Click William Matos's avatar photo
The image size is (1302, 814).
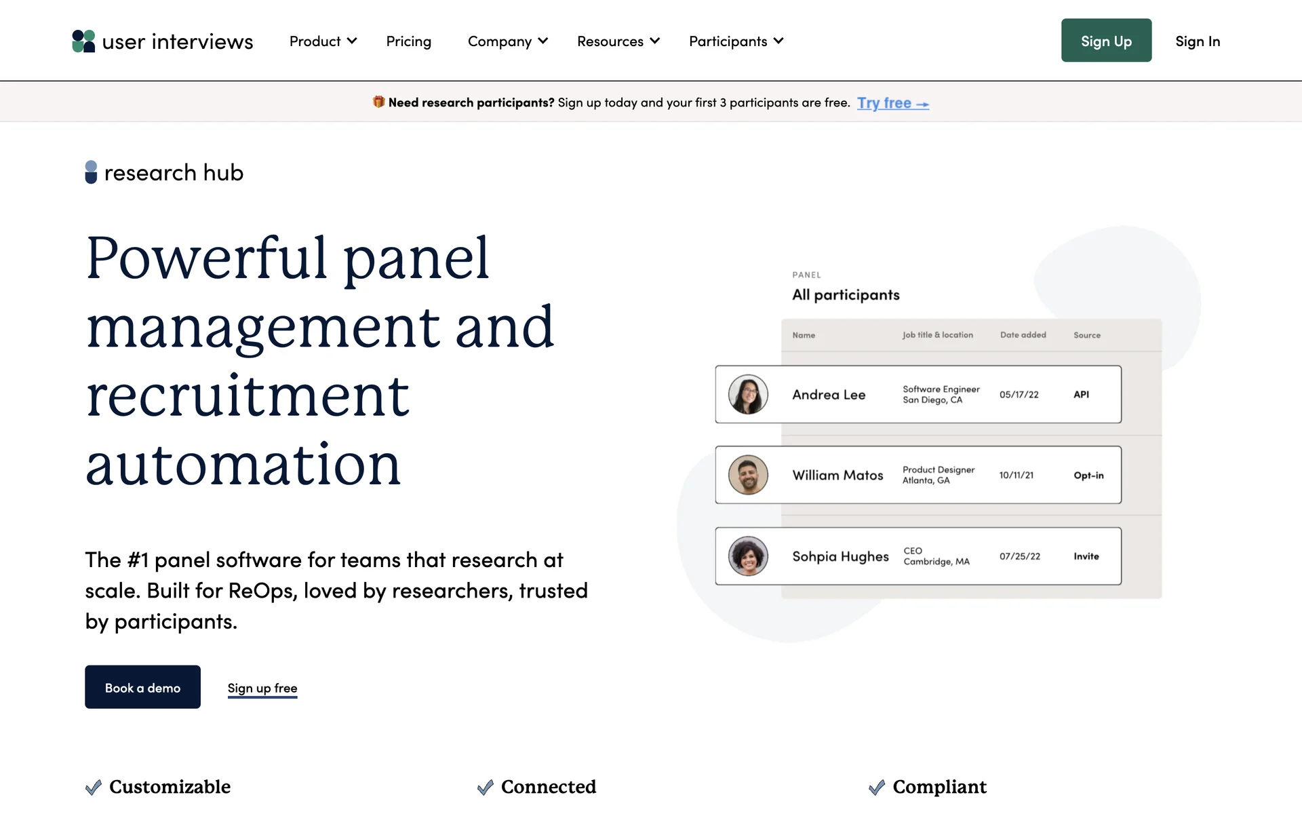pyautogui.click(x=748, y=475)
